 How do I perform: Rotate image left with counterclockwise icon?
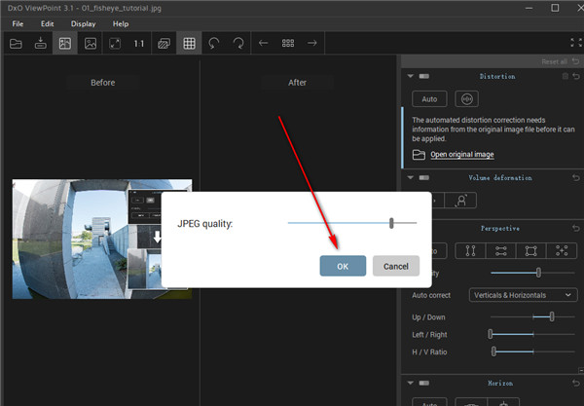[213, 43]
